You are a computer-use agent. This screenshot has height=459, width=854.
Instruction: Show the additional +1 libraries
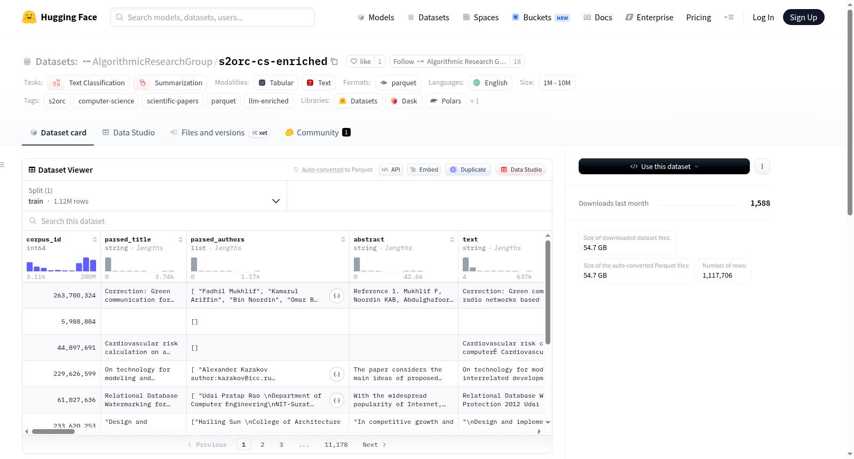click(x=475, y=101)
